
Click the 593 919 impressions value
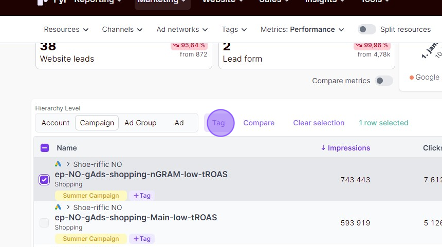(355, 223)
